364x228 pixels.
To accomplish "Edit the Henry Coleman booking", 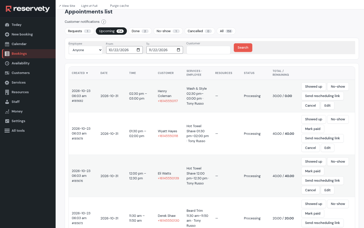I will pyautogui.click(x=327, y=106).
